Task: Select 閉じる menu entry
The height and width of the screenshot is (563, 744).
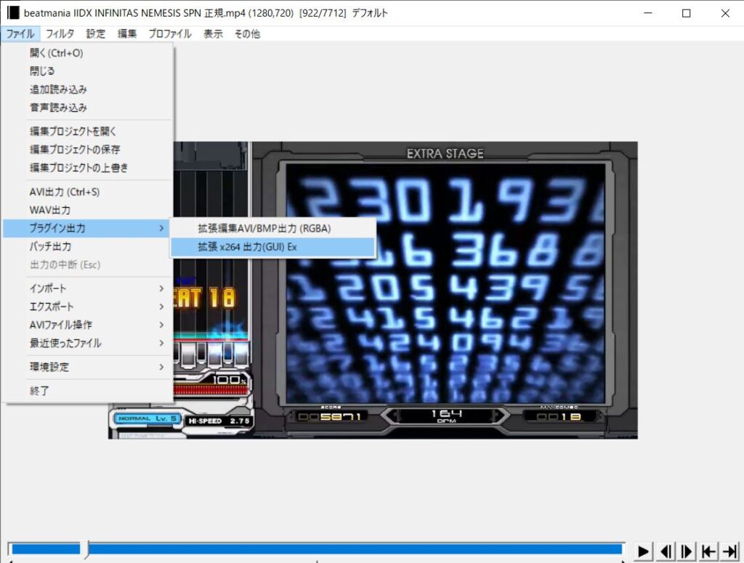Action: click(x=88, y=71)
